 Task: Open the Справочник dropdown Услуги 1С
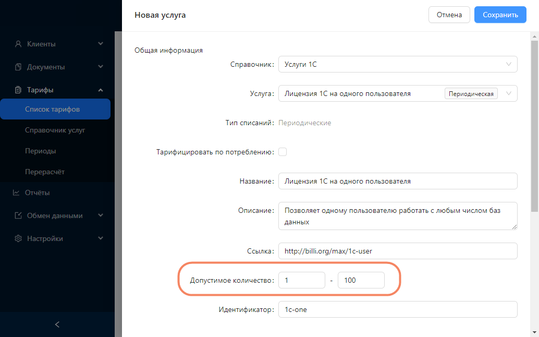click(x=398, y=64)
